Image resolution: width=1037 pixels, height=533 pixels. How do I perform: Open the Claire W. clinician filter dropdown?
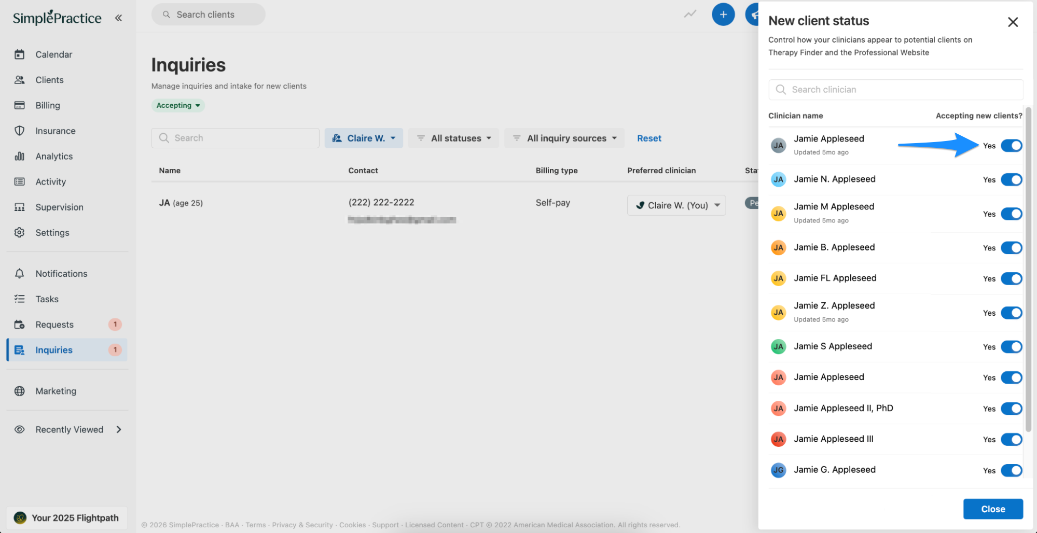(x=364, y=138)
